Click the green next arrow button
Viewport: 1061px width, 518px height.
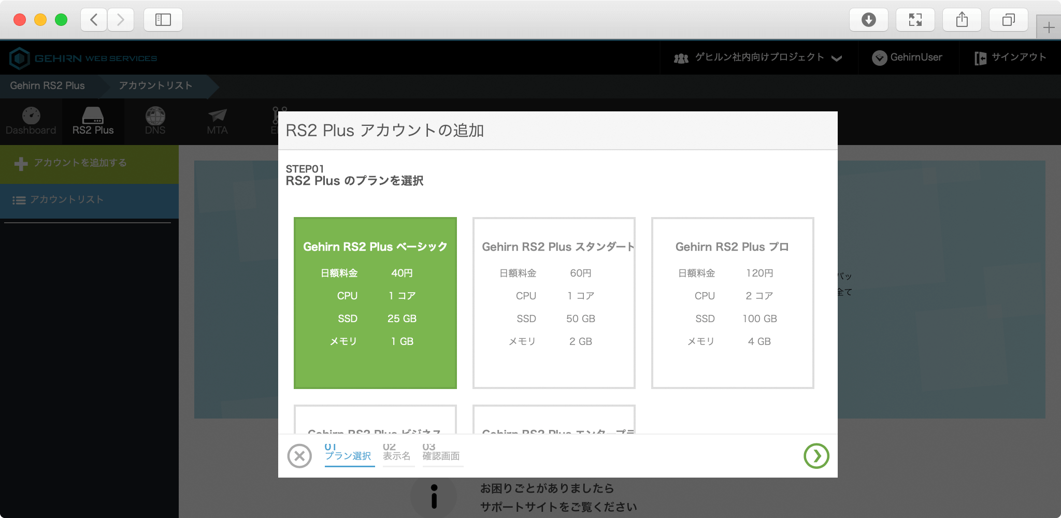pyautogui.click(x=816, y=456)
